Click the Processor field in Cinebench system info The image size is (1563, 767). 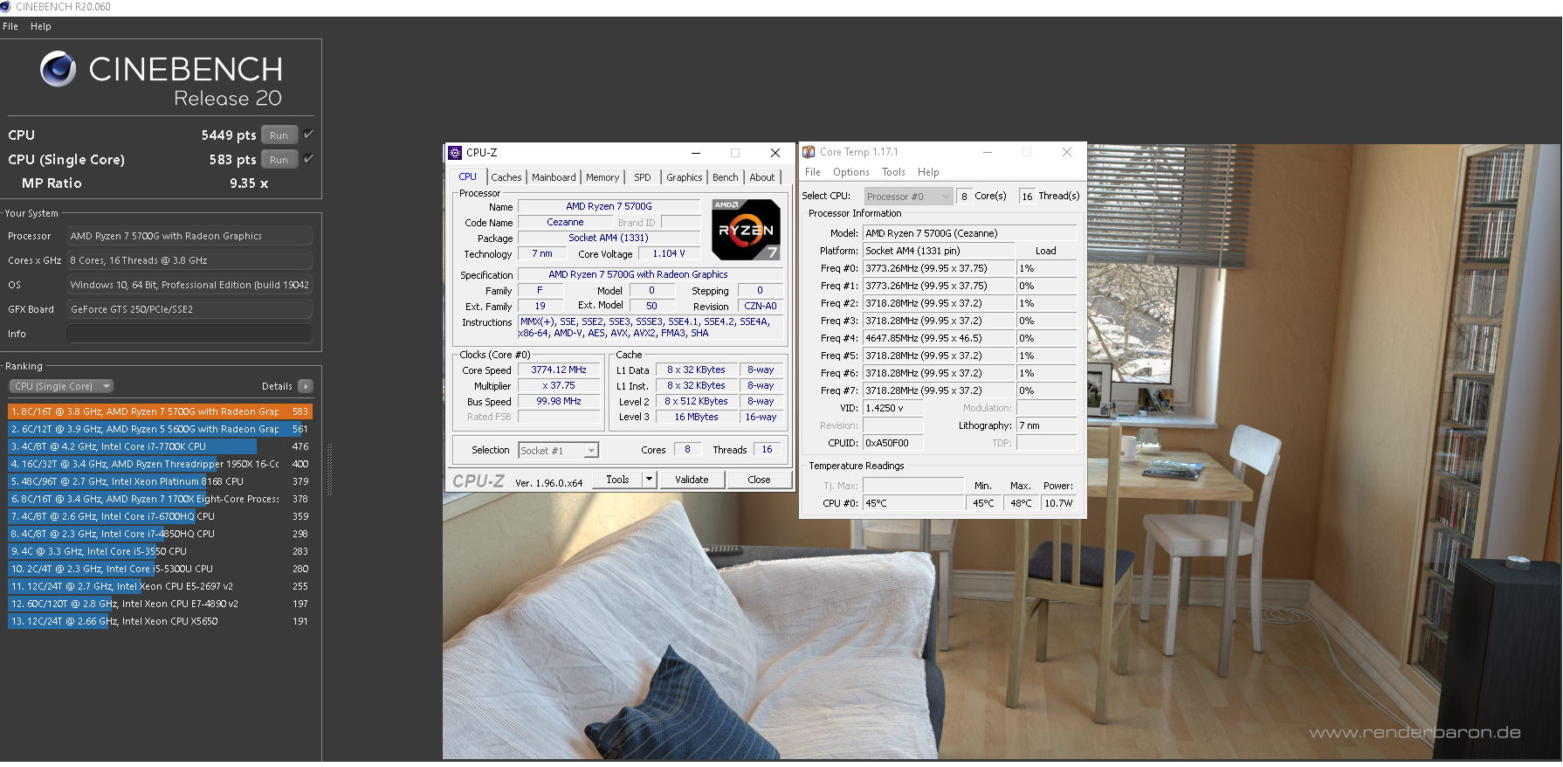189,236
